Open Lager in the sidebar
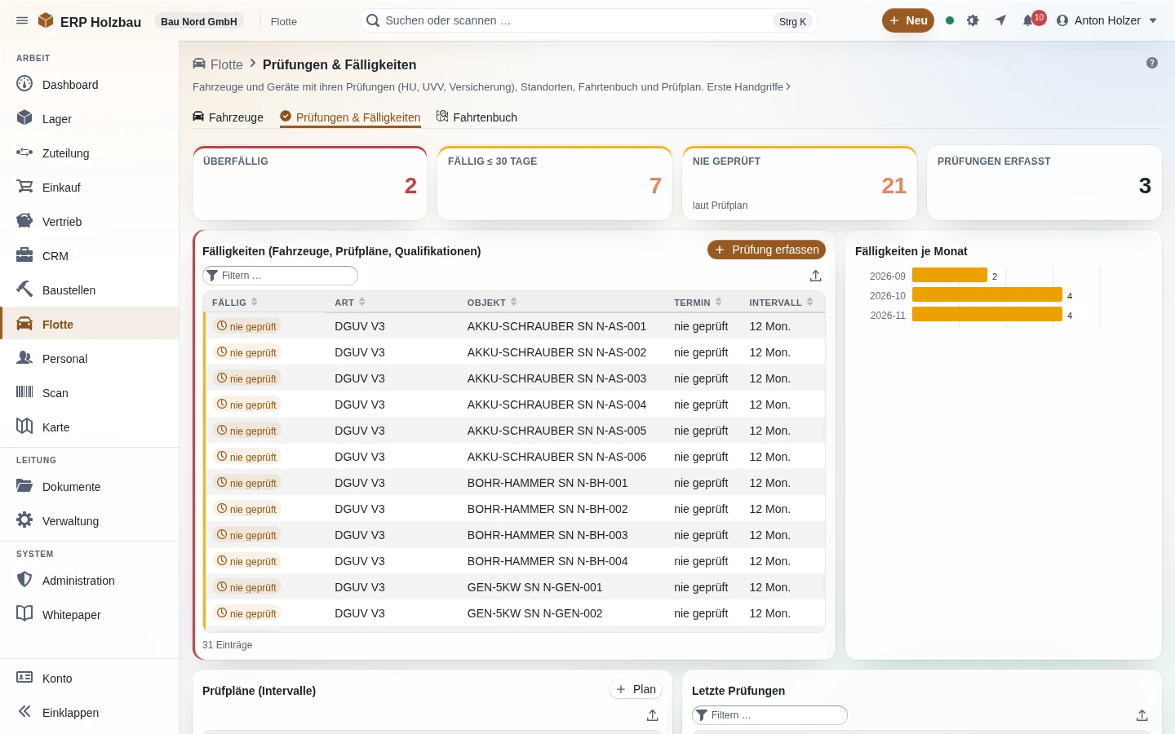Viewport: 1175px width, 734px height. click(x=90, y=119)
